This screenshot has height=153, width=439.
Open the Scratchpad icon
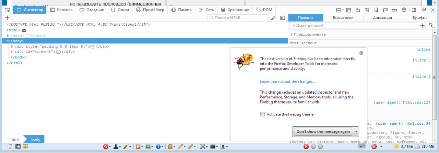tap(367, 10)
